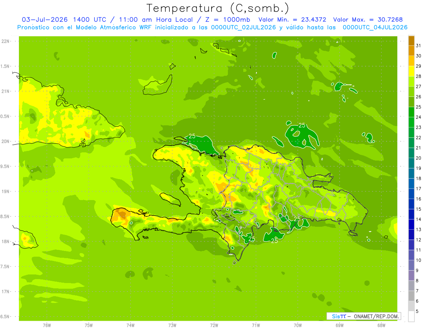Click the '73W' longitude label
This screenshot has height=330, width=428.
coord(172,325)
